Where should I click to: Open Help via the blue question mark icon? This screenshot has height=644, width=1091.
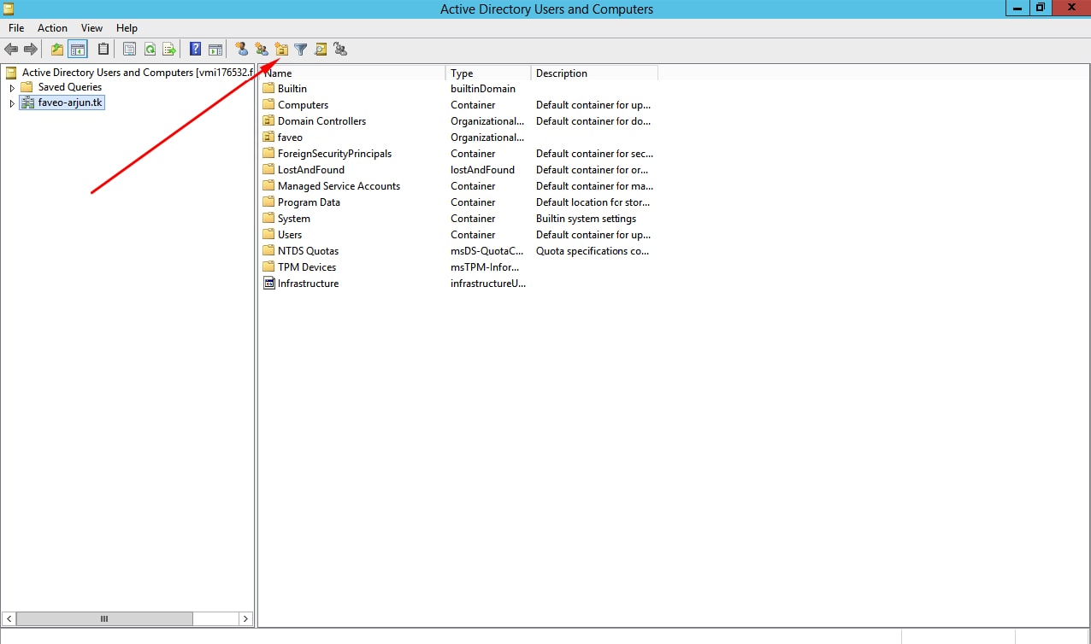[195, 50]
